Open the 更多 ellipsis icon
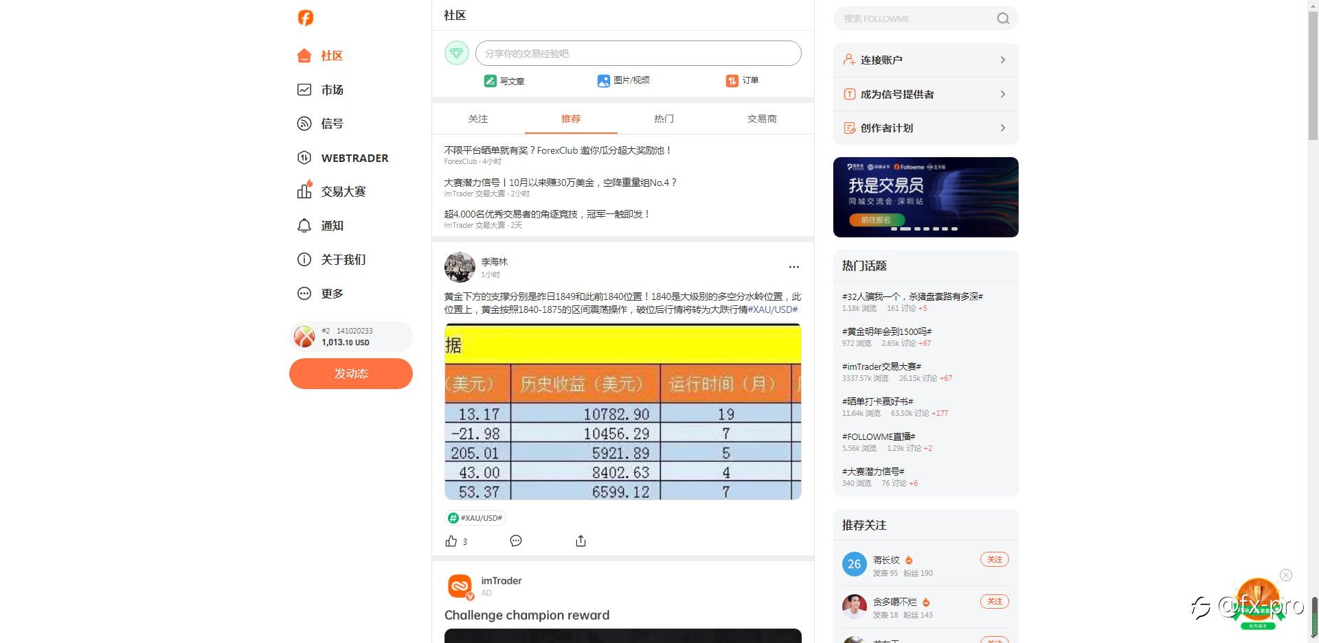Screen dimensions: 1319x643 pos(304,293)
